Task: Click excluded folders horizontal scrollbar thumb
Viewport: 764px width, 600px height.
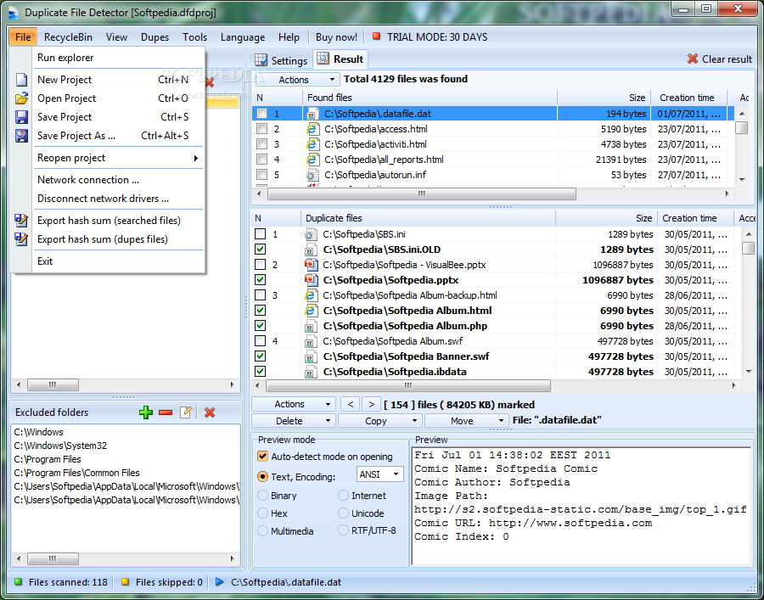Action: pos(53,558)
